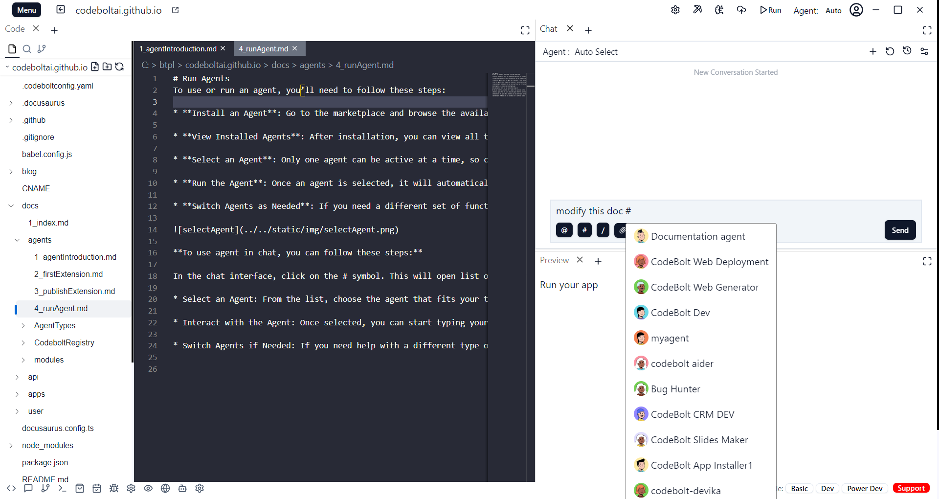Open terminal icon in bottom bar

tap(62, 488)
